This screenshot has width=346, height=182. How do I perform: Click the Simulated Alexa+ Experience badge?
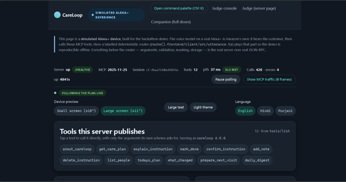point(116,15)
